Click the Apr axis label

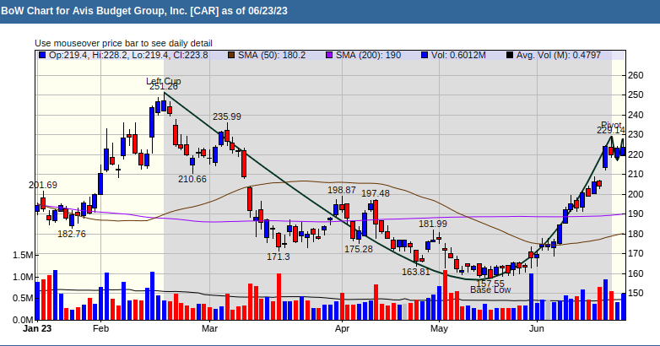[342, 328]
